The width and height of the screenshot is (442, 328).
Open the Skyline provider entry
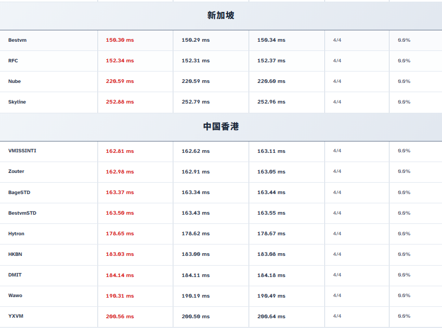coord(17,102)
